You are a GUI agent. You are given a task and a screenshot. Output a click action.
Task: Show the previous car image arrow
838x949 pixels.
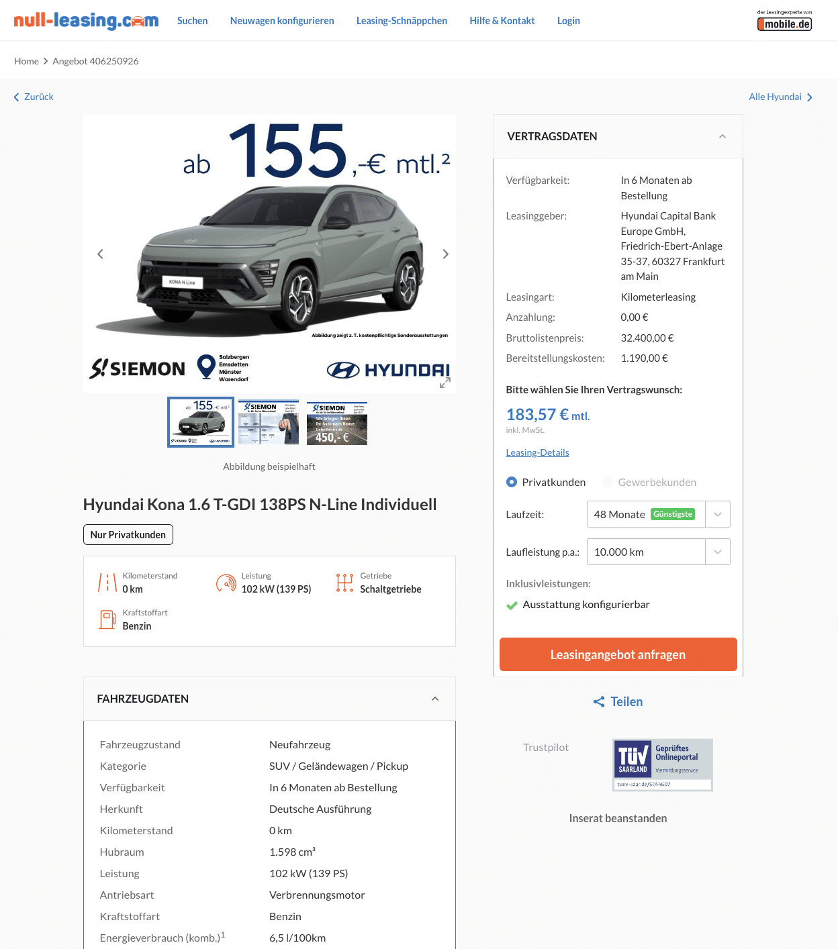point(100,254)
